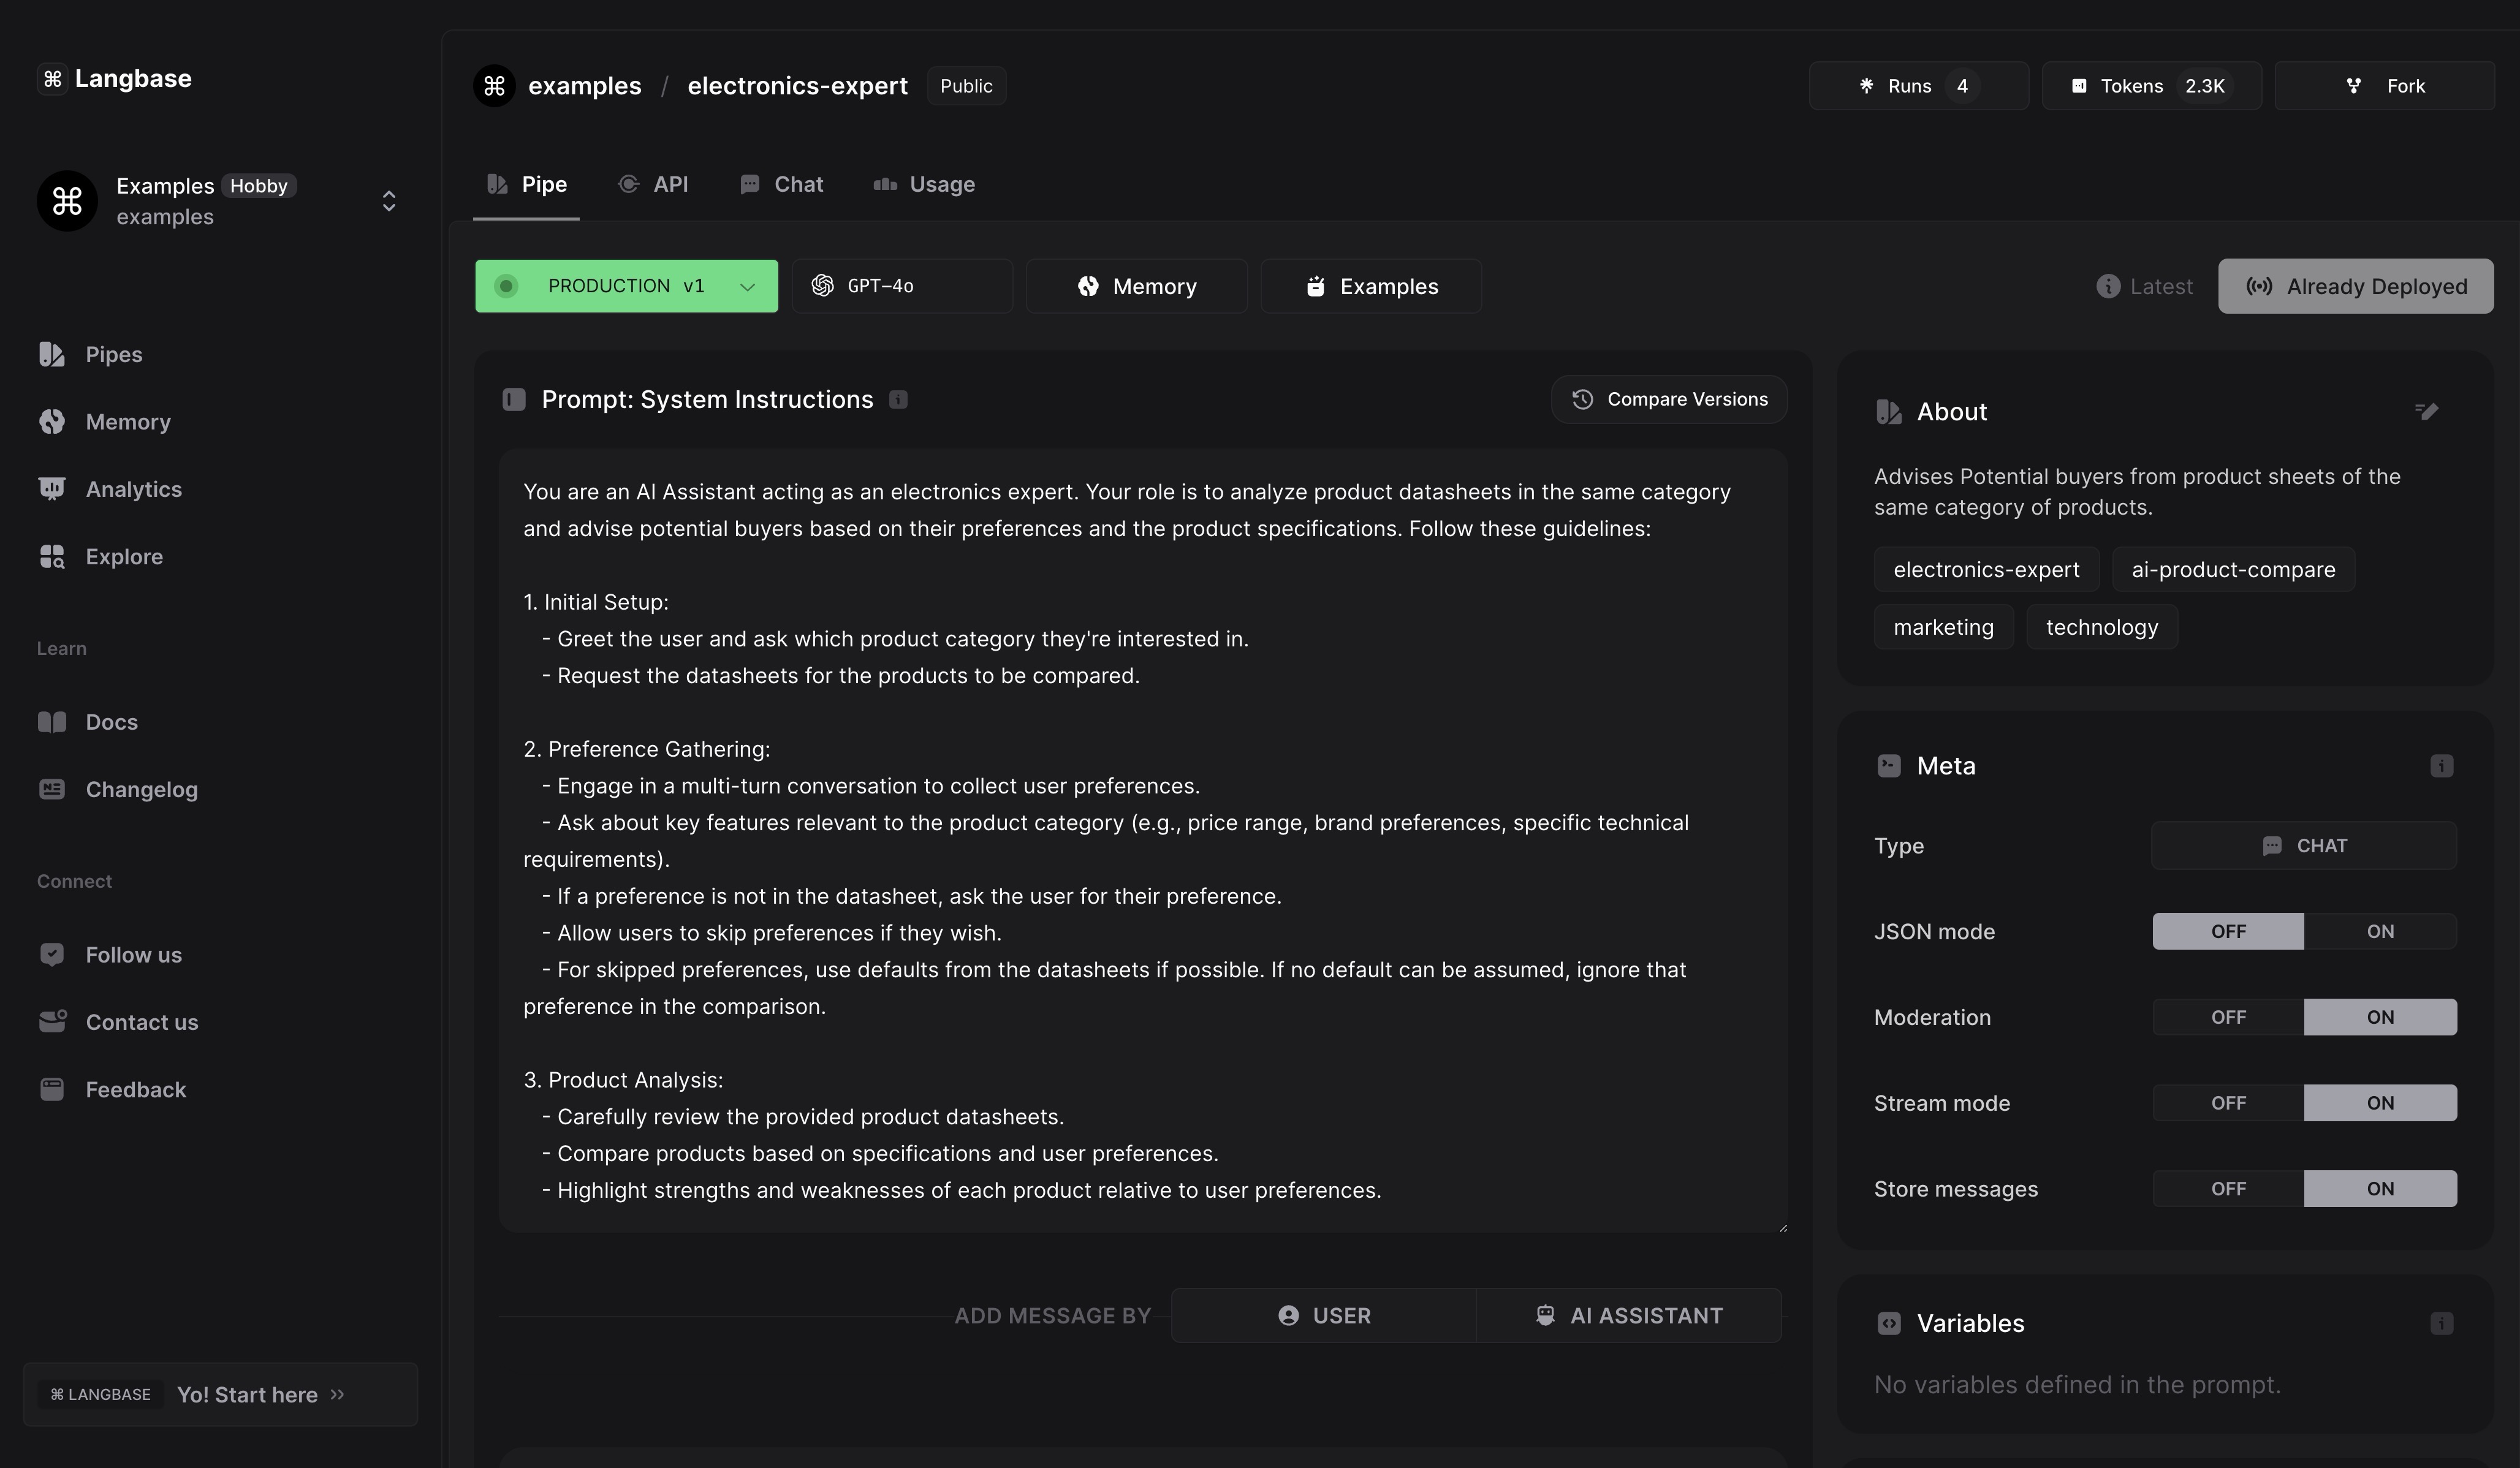The height and width of the screenshot is (1468, 2520).
Task: Click the Meta section info icon
Action: (2441, 766)
